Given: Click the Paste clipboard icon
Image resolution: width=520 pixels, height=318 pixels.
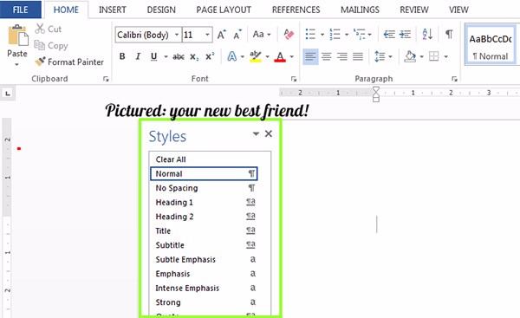Looking at the screenshot, I should pos(17,36).
